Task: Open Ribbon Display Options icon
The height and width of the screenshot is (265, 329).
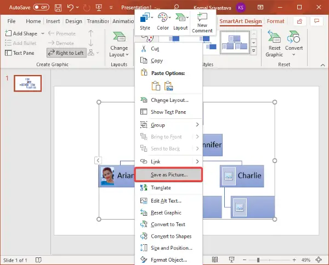Action: 260,7
